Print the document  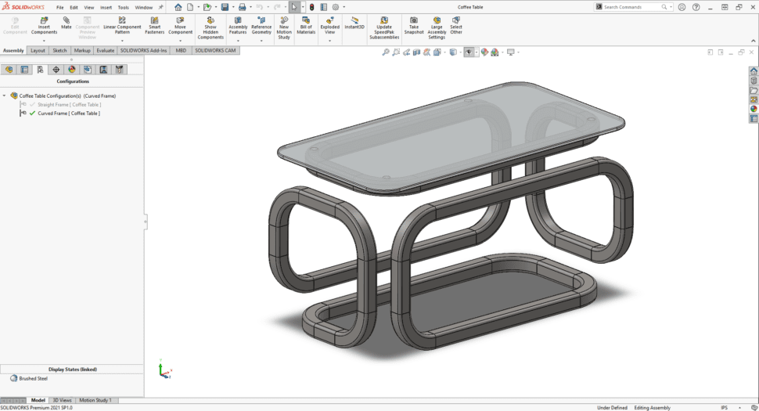[242, 7]
